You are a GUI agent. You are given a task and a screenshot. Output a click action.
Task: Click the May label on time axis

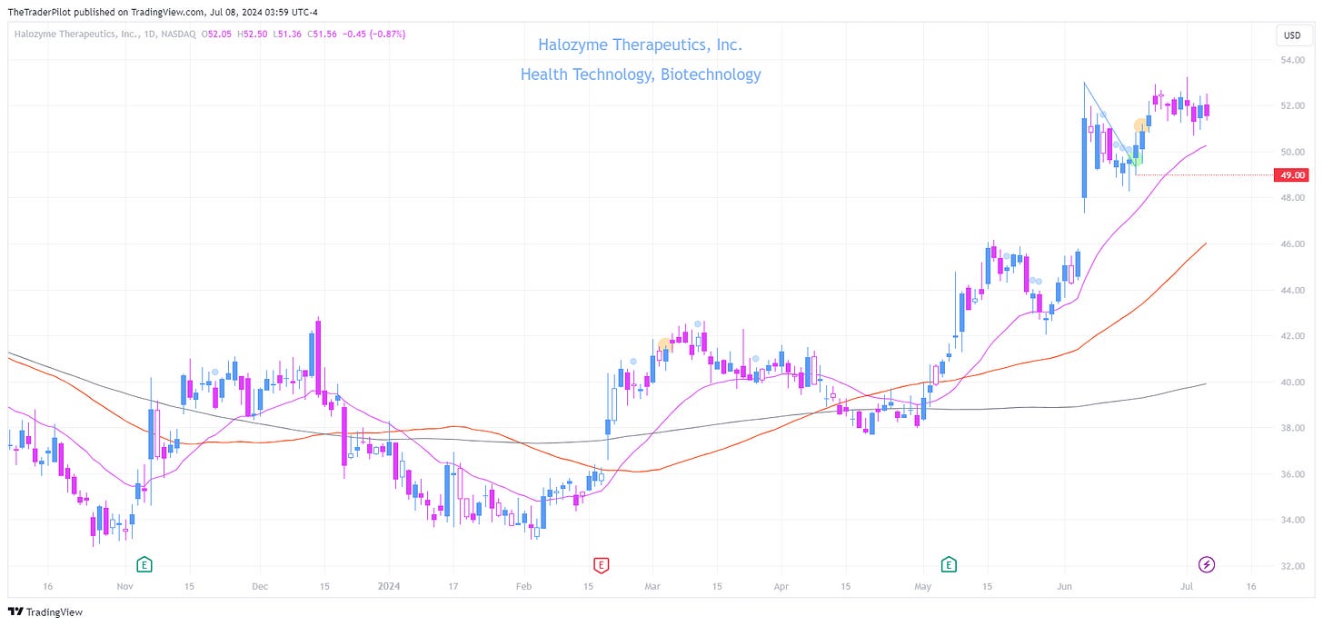tap(923, 587)
